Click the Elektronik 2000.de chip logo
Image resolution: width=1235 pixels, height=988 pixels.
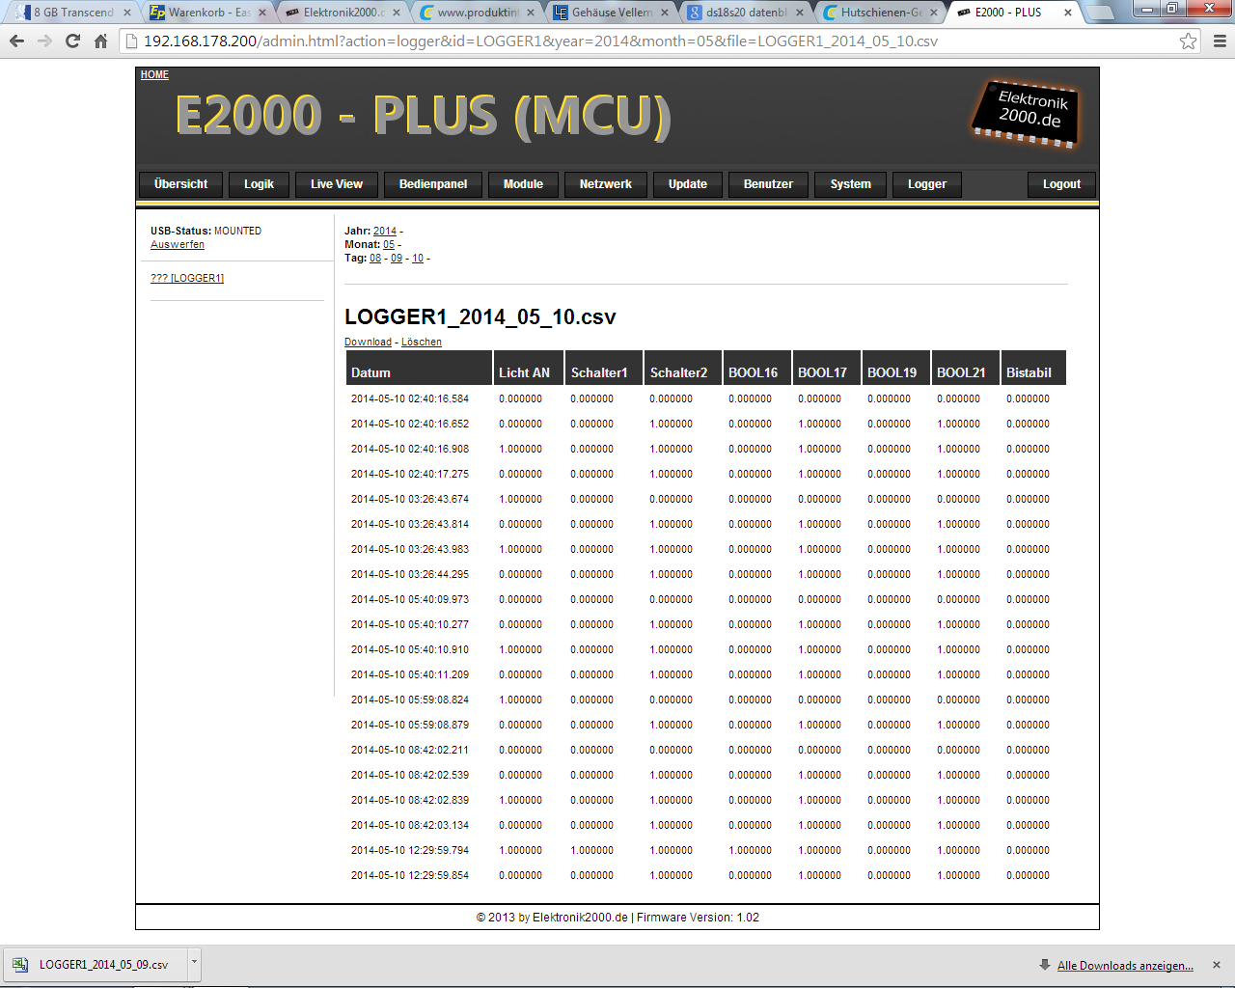coord(1026,113)
